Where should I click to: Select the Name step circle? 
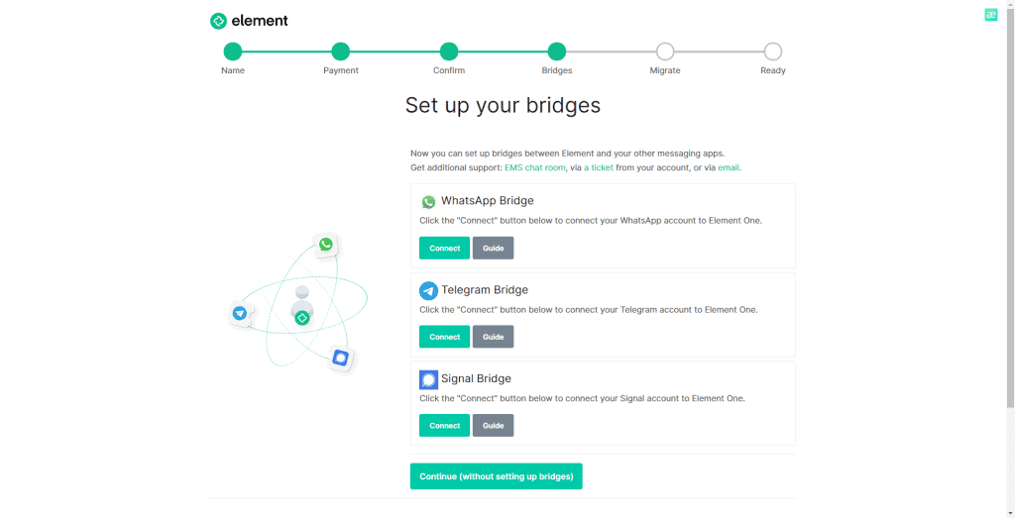coord(232,52)
